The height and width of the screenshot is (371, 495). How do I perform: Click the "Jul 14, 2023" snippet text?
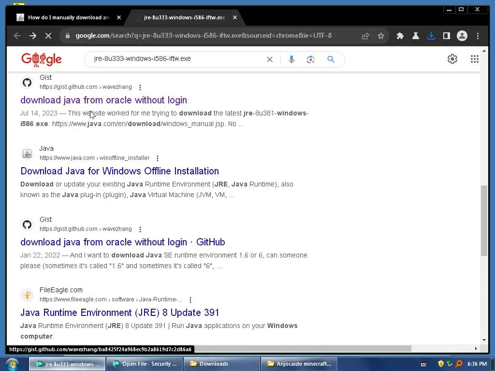coord(39,113)
